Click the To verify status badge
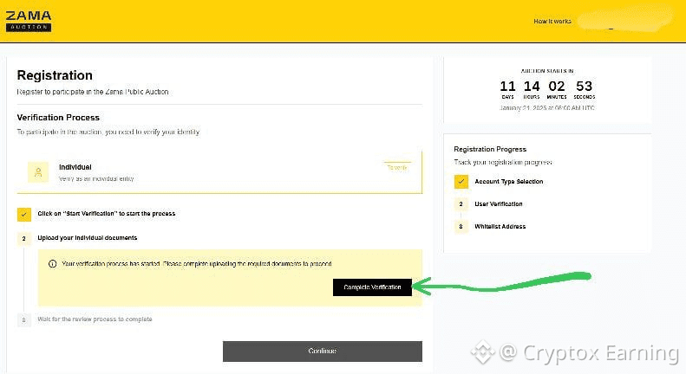Image resolution: width=686 pixels, height=374 pixels. [397, 167]
